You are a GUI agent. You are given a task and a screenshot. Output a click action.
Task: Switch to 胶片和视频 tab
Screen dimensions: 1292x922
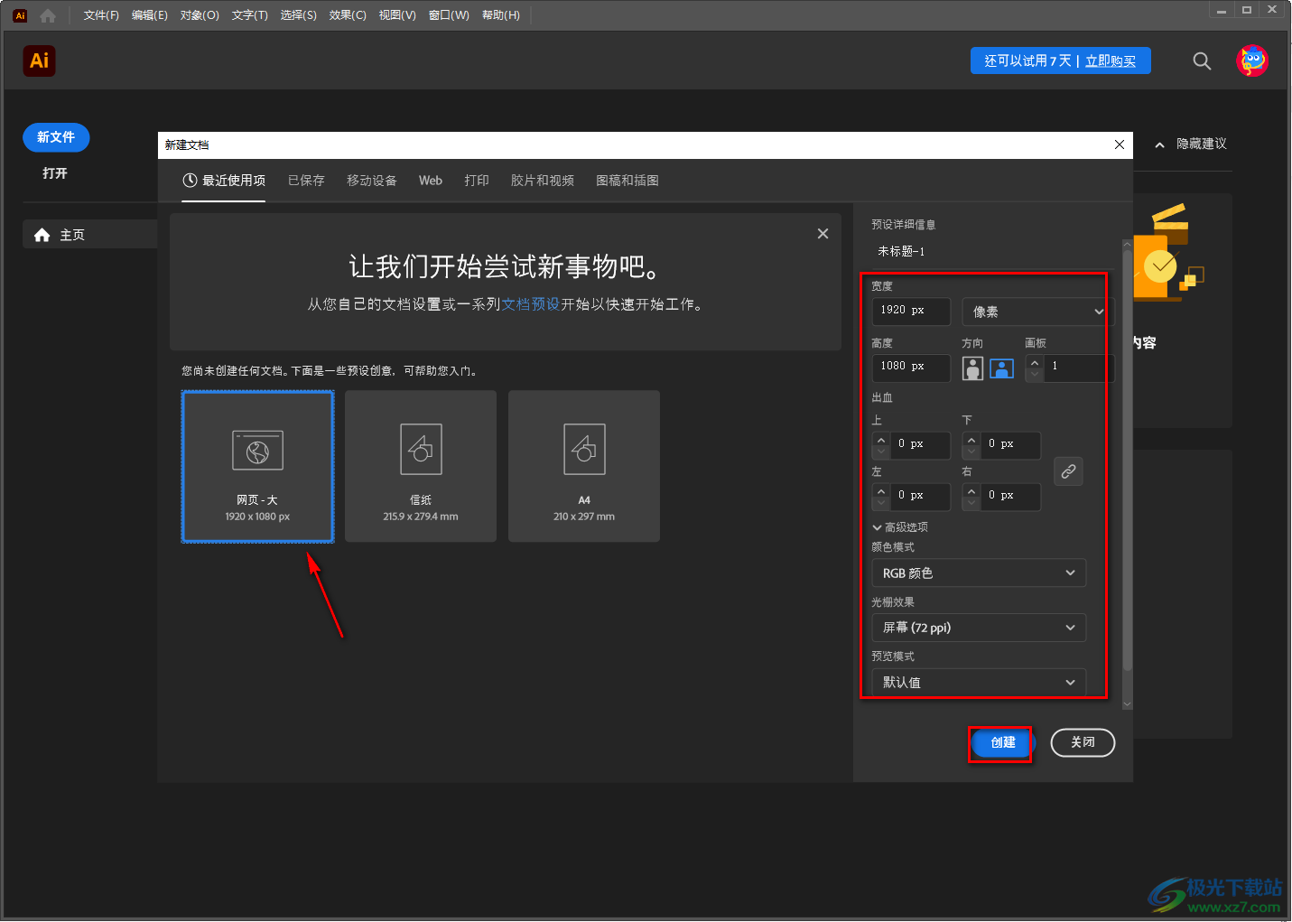coord(543,181)
